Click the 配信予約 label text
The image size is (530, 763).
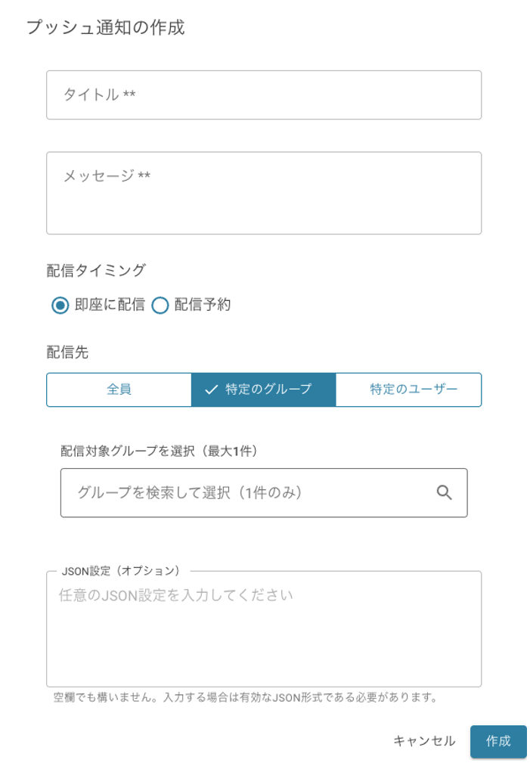click(202, 305)
